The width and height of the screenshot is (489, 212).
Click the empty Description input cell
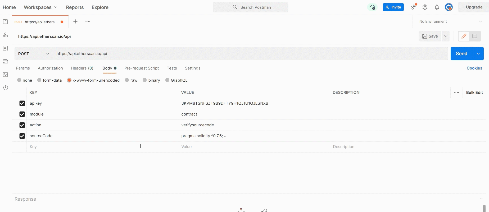pos(408,147)
